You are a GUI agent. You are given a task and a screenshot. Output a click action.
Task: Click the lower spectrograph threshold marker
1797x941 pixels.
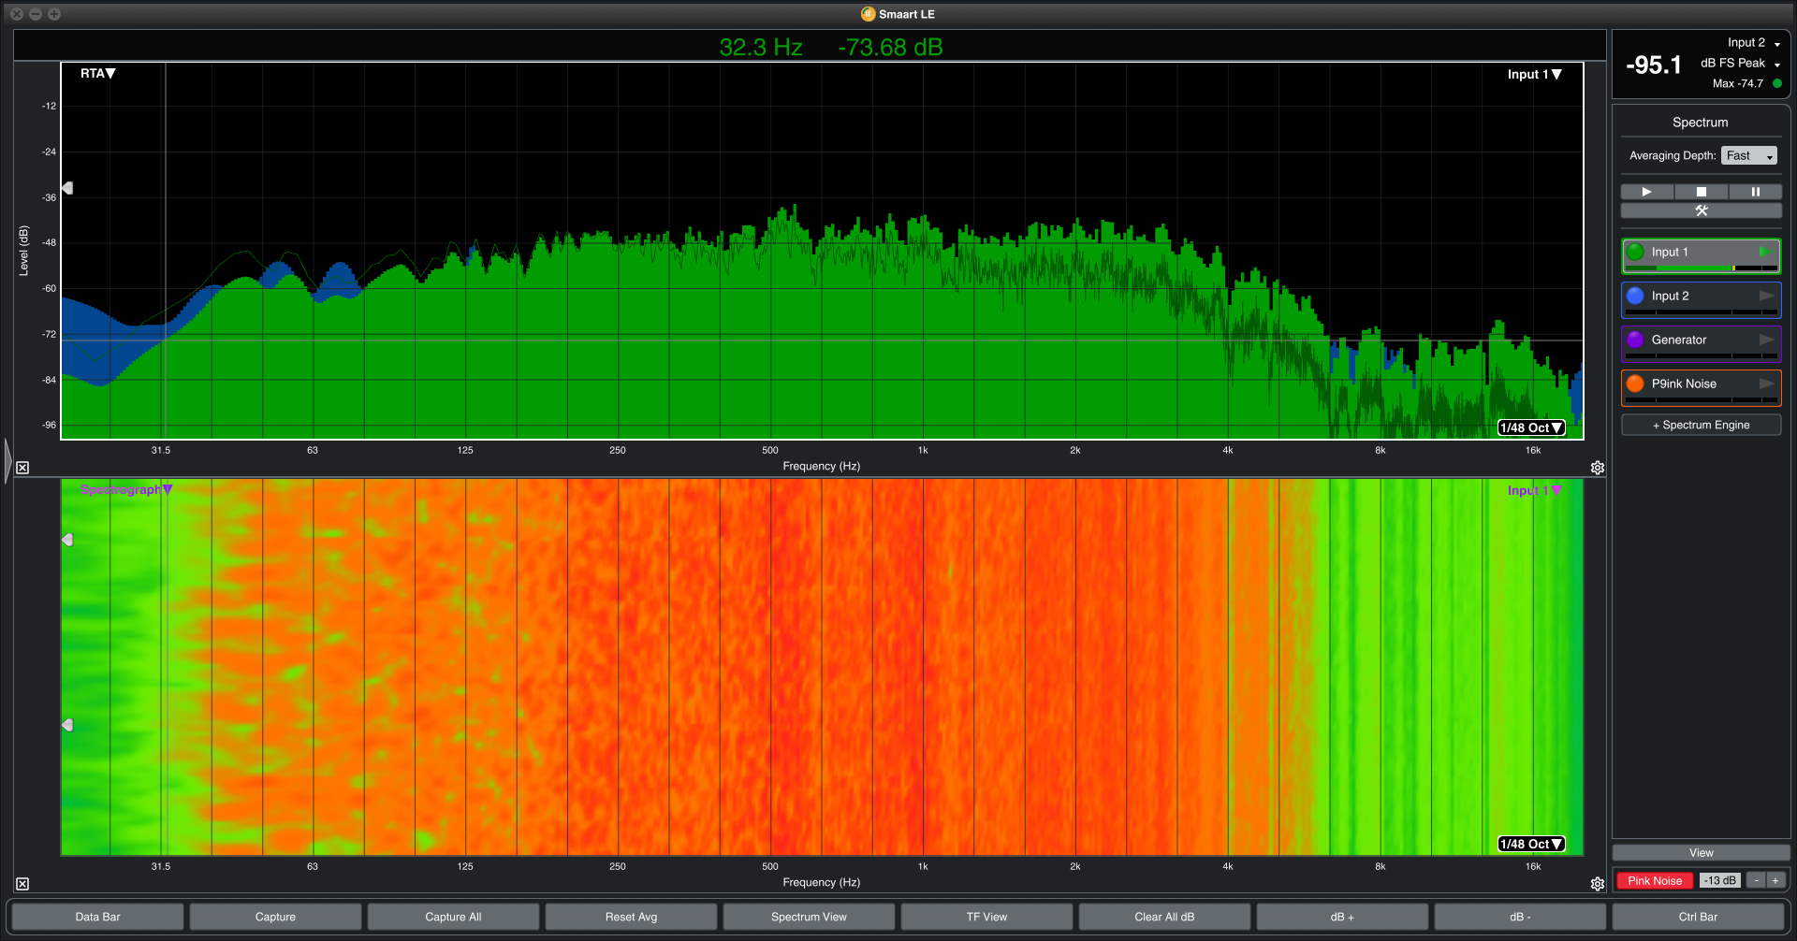[x=67, y=725]
